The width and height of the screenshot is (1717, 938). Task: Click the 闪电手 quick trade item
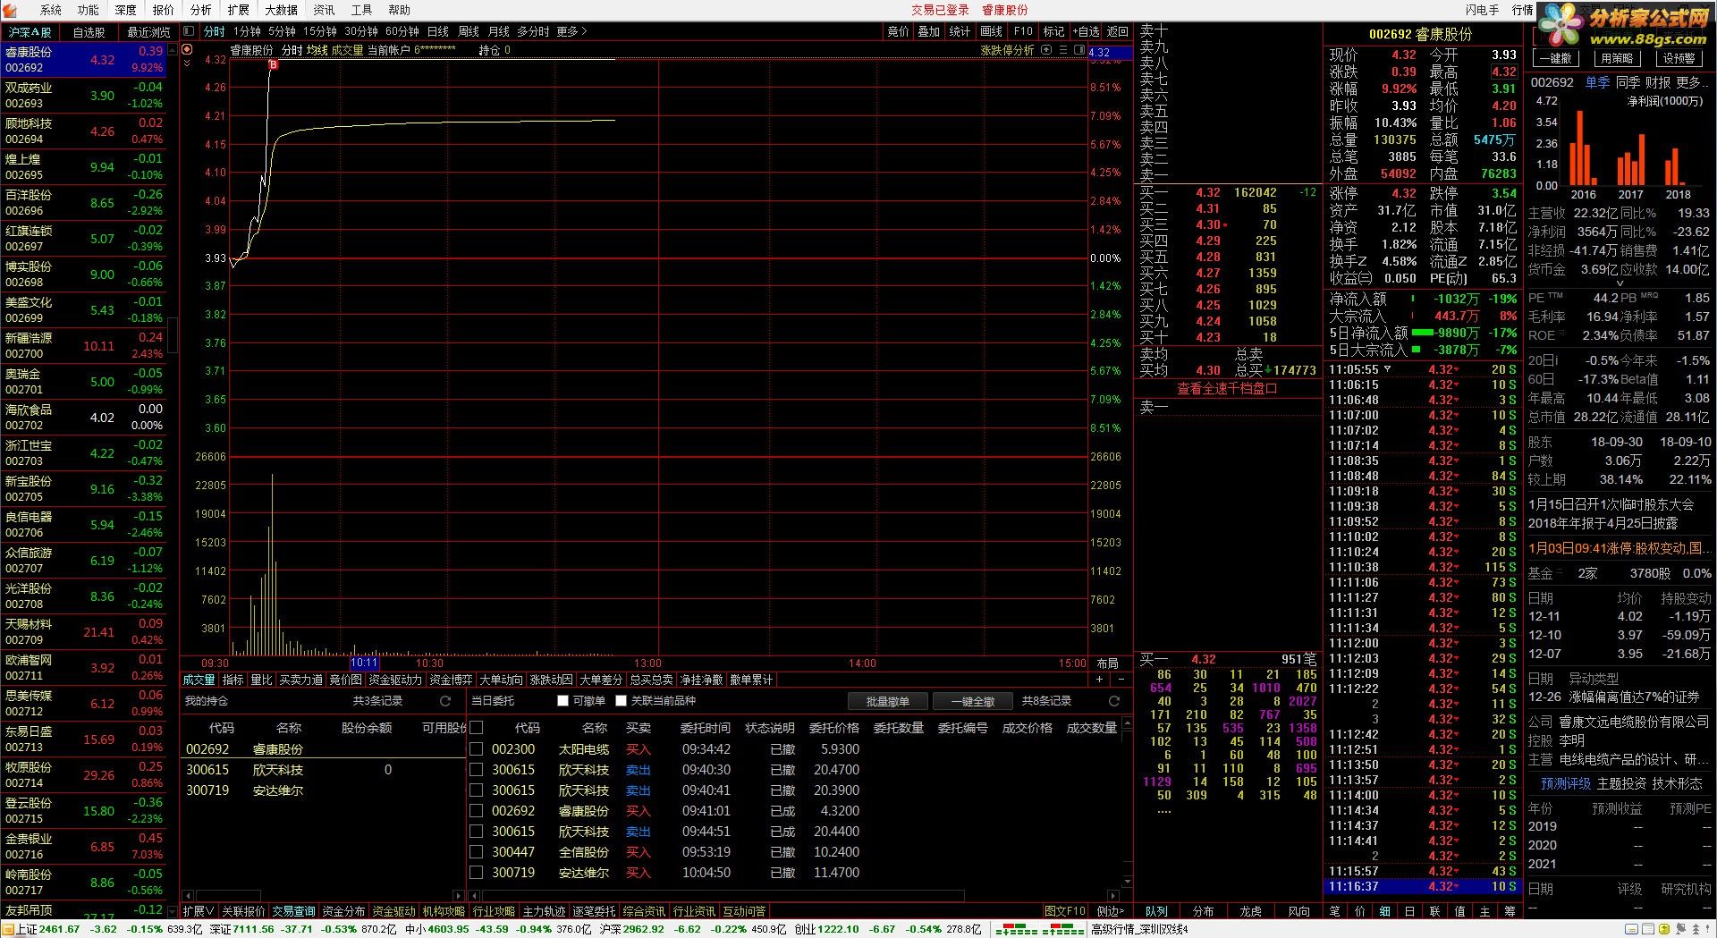pyautogui.click(x=1482, y=10)
